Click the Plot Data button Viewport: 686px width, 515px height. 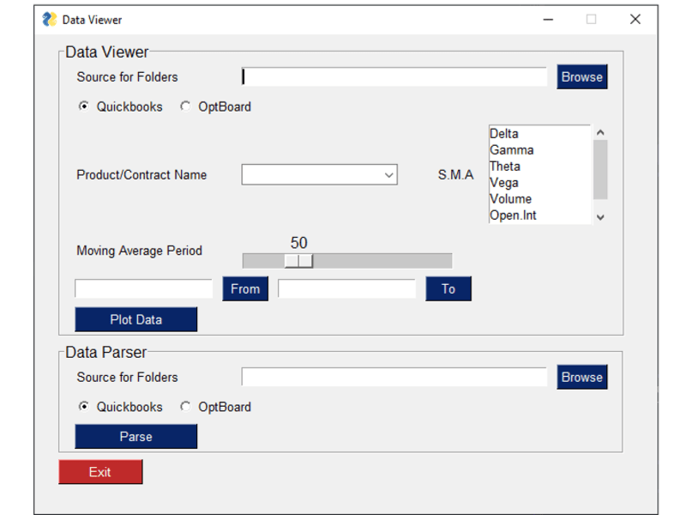[136, 319]
